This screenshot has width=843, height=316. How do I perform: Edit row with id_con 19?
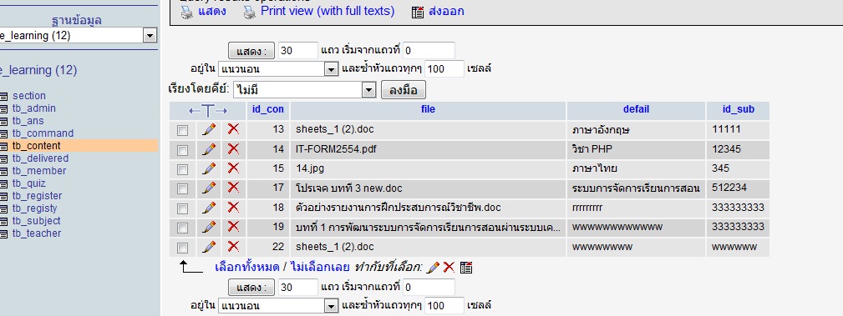click(209, 227)
